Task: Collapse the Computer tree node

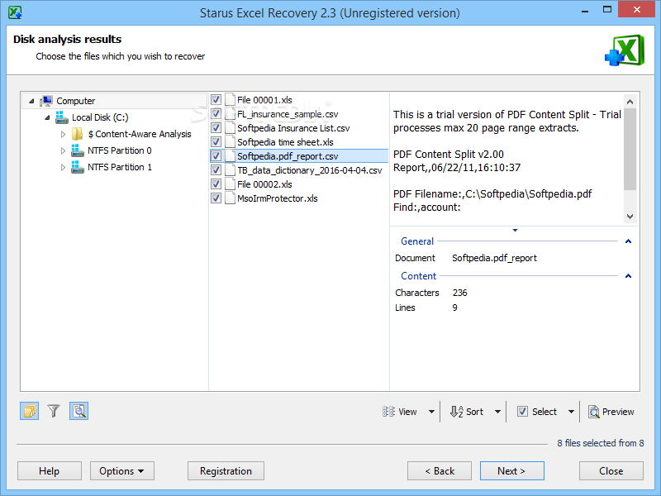Action: tap(31, 101)
